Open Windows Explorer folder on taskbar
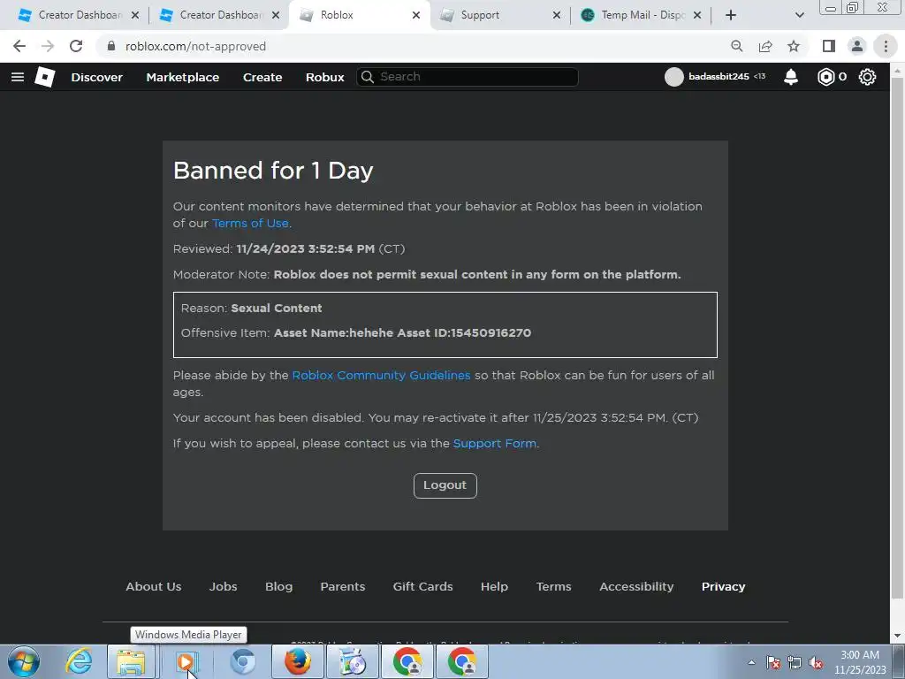This screenshot has height=679, width=905. pos(131,661)
